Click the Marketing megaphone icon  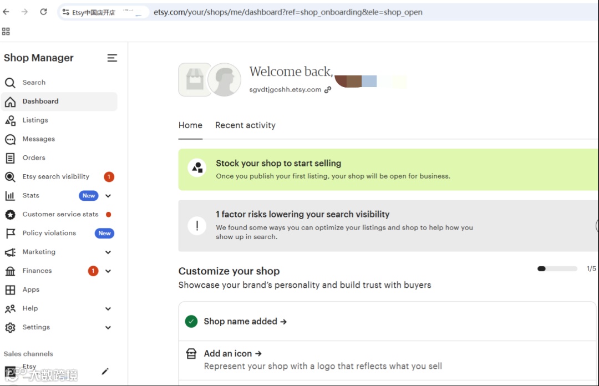(10, 252)
